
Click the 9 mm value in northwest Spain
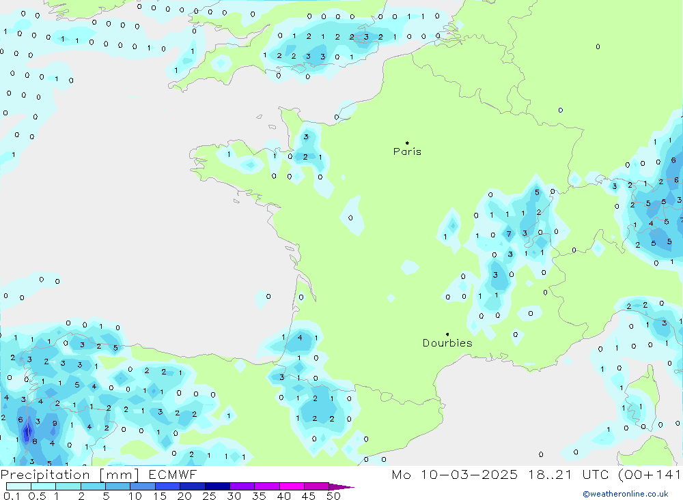point(55,423)
